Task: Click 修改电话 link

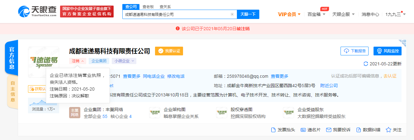Action: (x=176, y=76)
